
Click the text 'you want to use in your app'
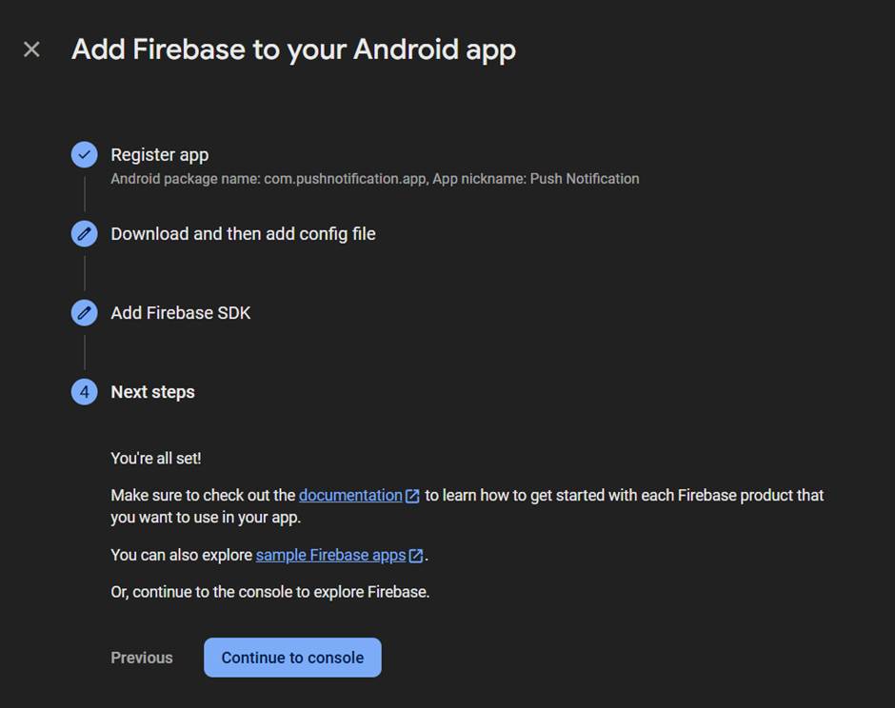[x=204, y=518]
